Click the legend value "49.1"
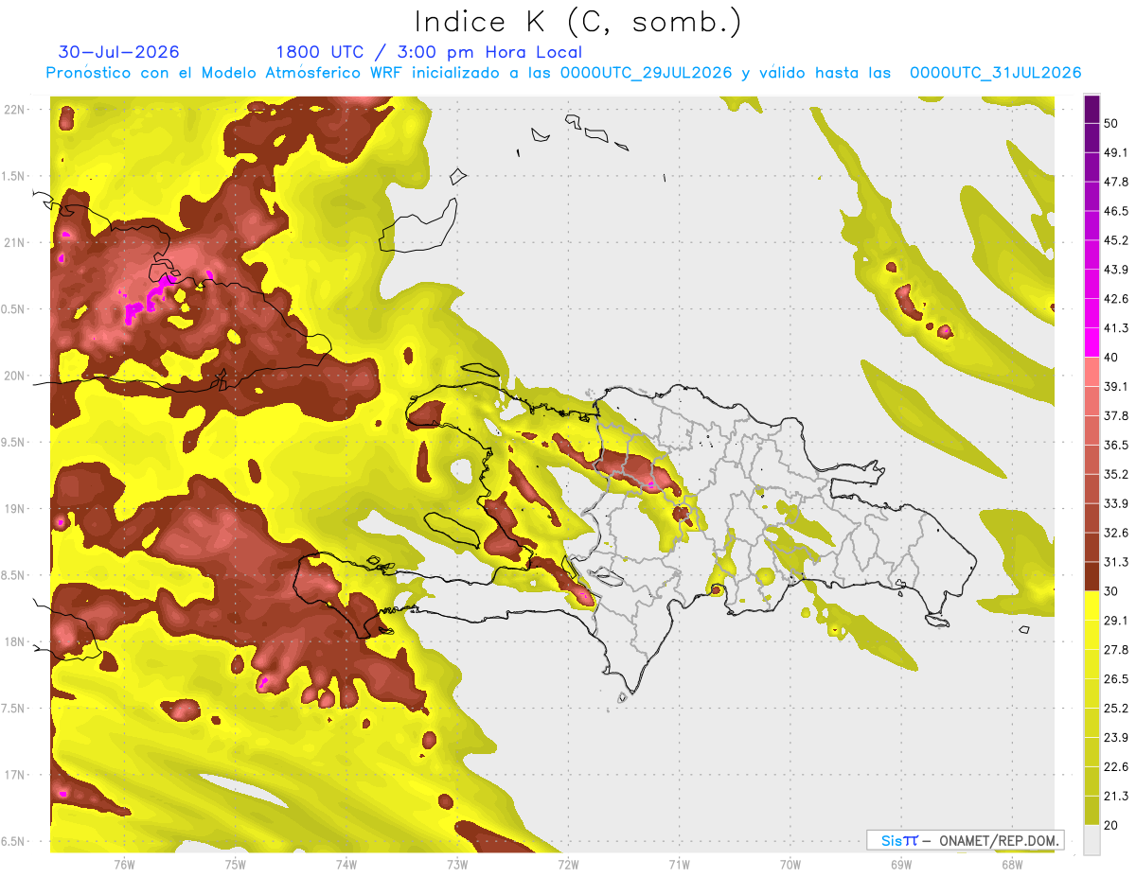 [1116, 152]
